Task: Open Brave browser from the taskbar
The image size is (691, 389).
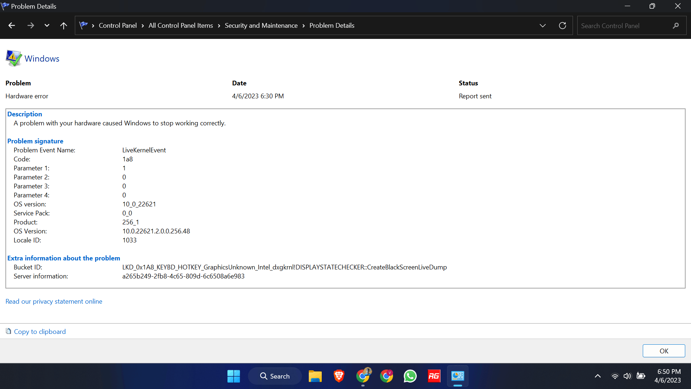Action: pos(339,376)
